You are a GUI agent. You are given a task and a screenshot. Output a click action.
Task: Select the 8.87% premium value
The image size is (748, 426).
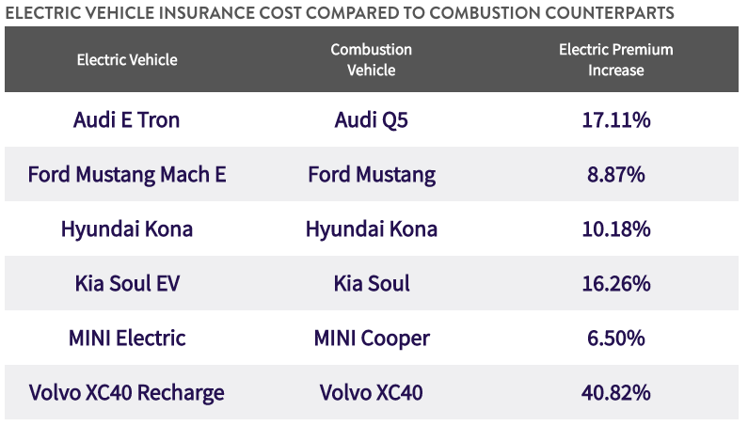pyautogui.click(x=616, y=175)
